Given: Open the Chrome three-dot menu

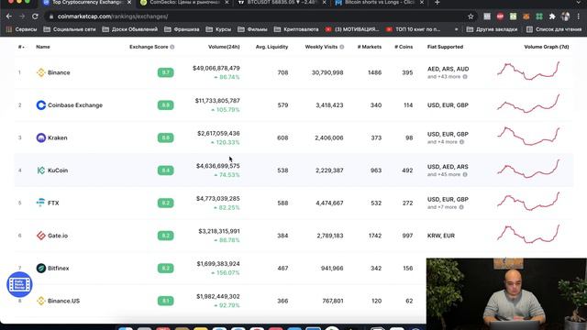Looking at the screenshot, I should pos(579,16).
